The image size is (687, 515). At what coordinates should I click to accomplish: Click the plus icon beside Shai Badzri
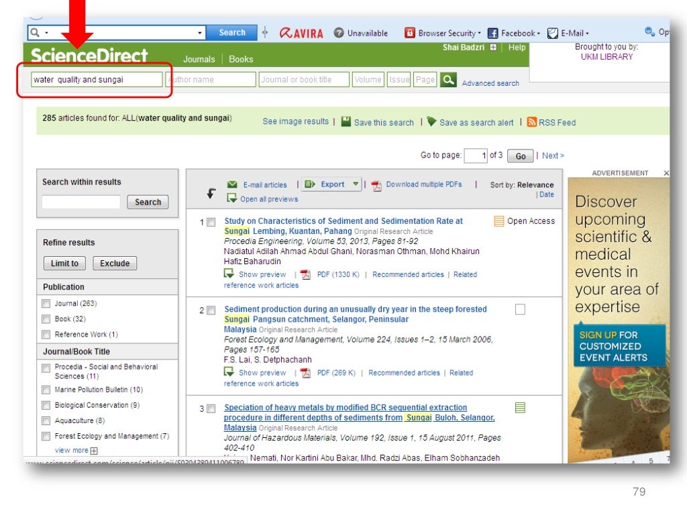tap(493, 48)
